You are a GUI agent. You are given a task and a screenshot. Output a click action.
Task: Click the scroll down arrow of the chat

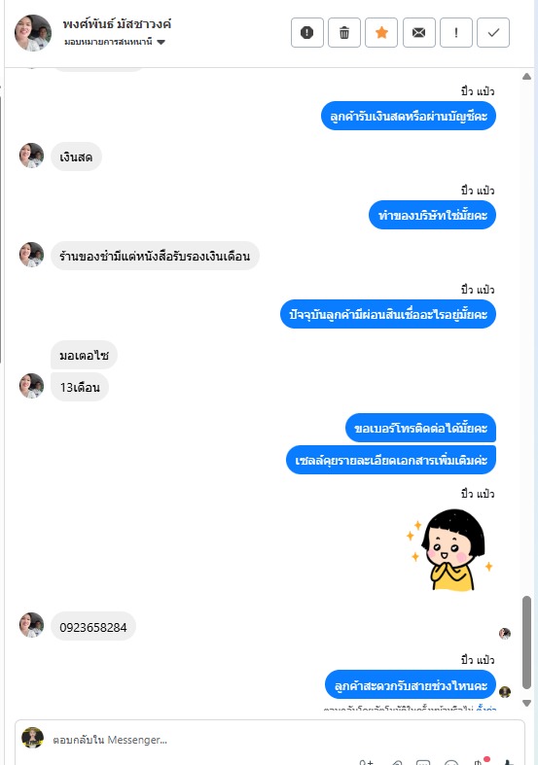click(x=526, y=703)
